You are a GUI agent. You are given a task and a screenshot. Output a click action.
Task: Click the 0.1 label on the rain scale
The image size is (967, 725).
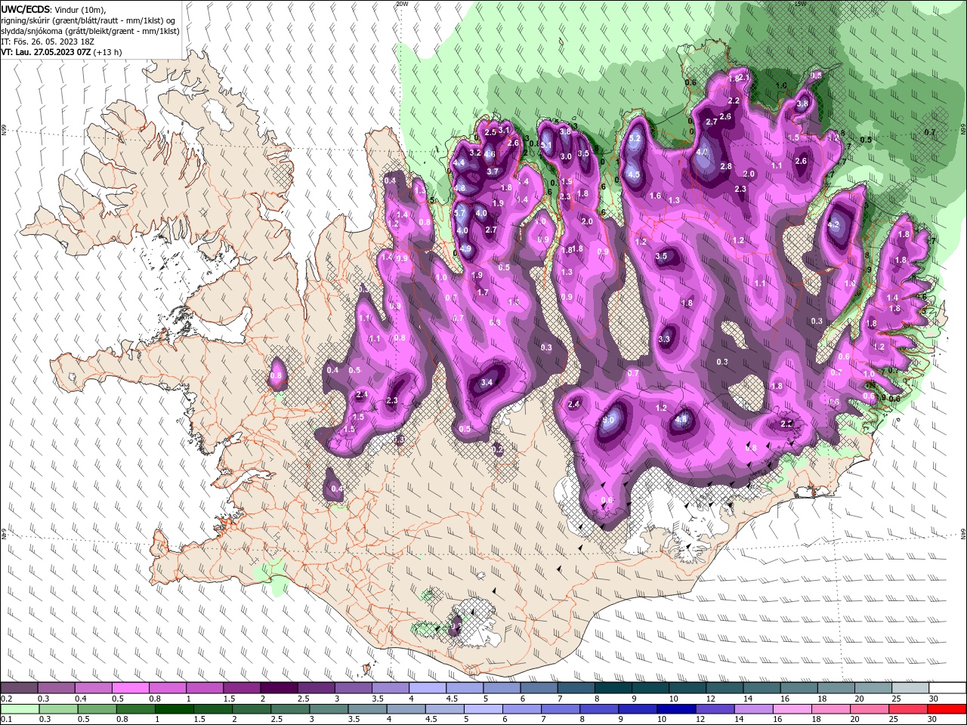coord(5,720)
